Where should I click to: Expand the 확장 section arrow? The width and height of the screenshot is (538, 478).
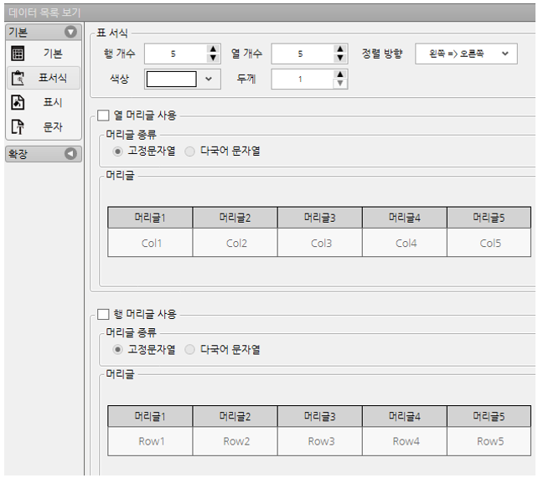tap(70, 153)
